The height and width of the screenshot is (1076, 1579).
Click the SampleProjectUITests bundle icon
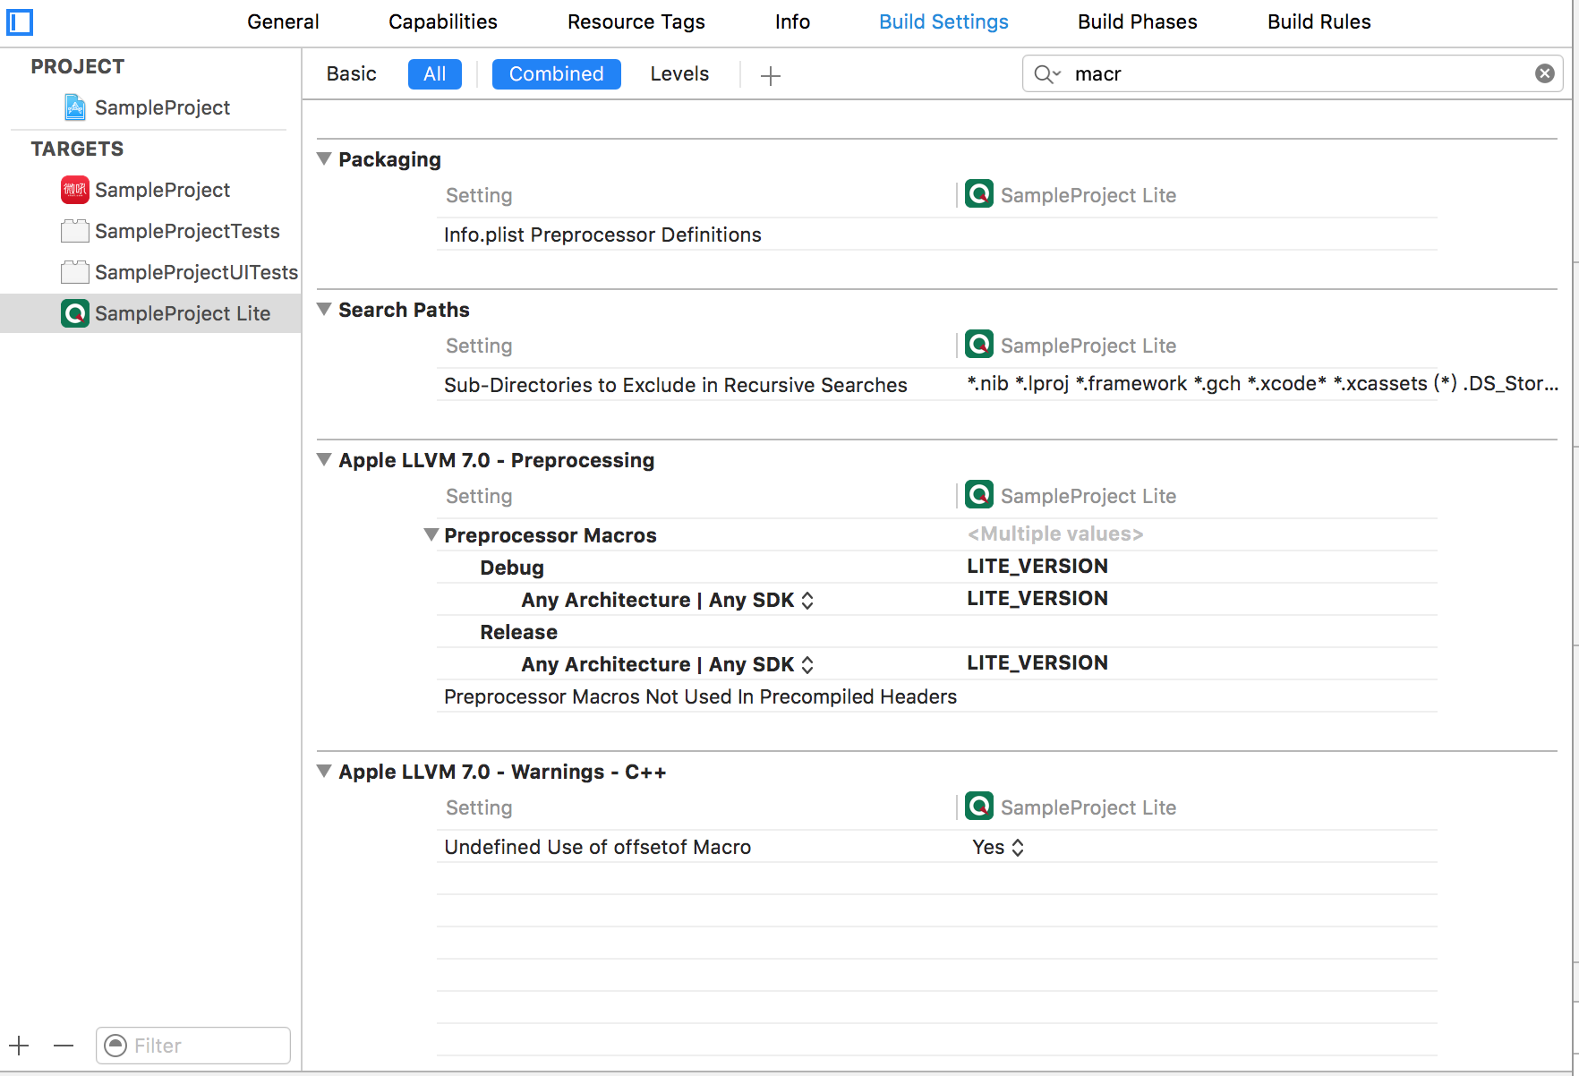click(x=75, y=272)
